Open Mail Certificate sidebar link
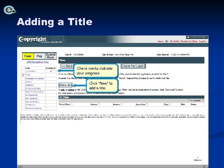Viewport: 224px width, 168px height. click(x=31, y=99)
